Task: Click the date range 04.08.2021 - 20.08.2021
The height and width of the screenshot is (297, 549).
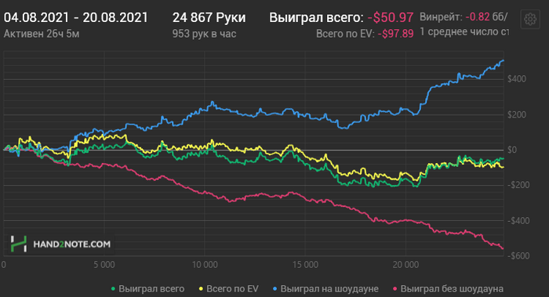Action: [x=76, y=17]
